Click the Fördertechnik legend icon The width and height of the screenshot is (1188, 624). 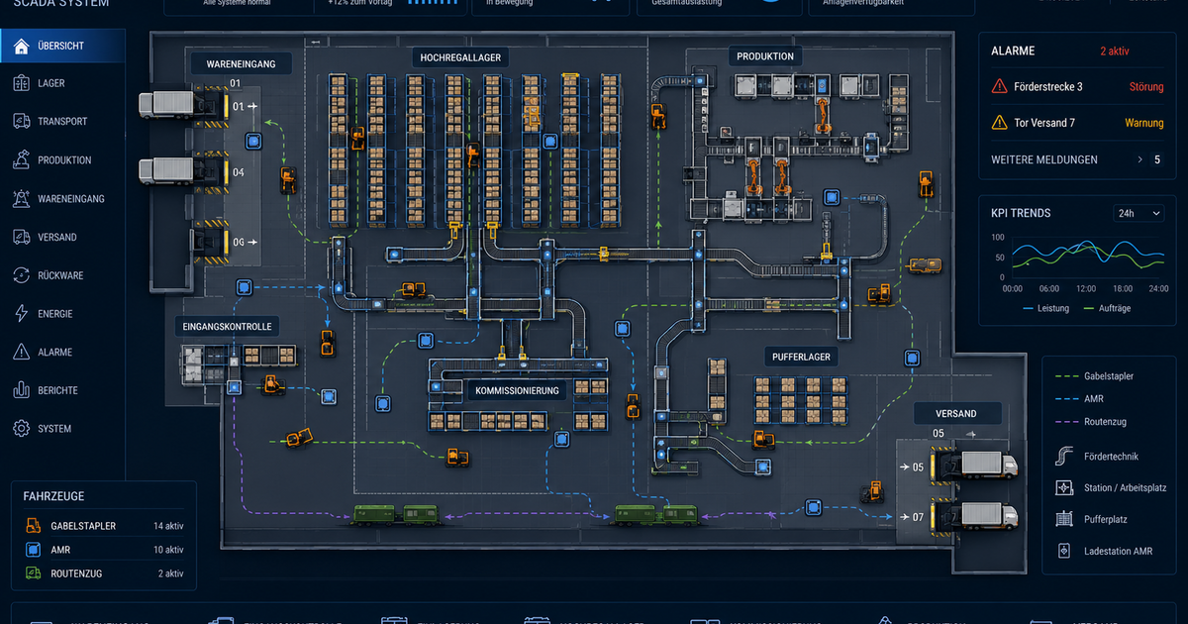click(1064, 457)
